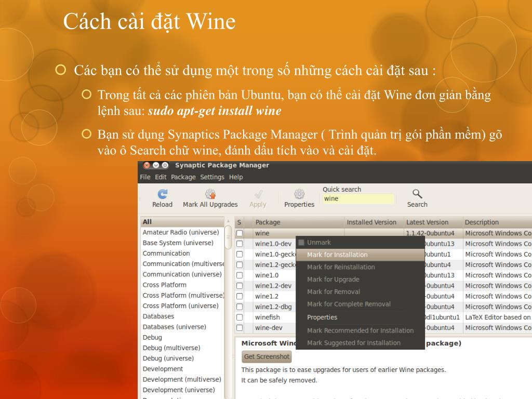
Task: Click the Search magnifier icon
Action: pos(417,194)
